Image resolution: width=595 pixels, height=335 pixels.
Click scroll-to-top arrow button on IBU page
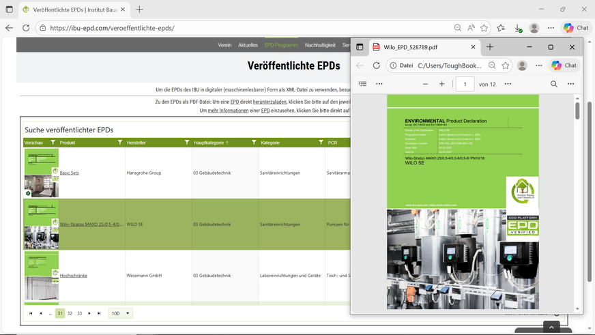(x=551, y=327)
